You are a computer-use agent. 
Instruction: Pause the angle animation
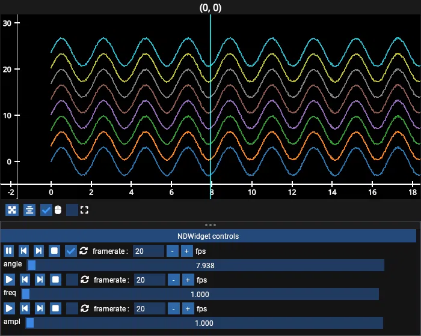(x=9, y=251)
